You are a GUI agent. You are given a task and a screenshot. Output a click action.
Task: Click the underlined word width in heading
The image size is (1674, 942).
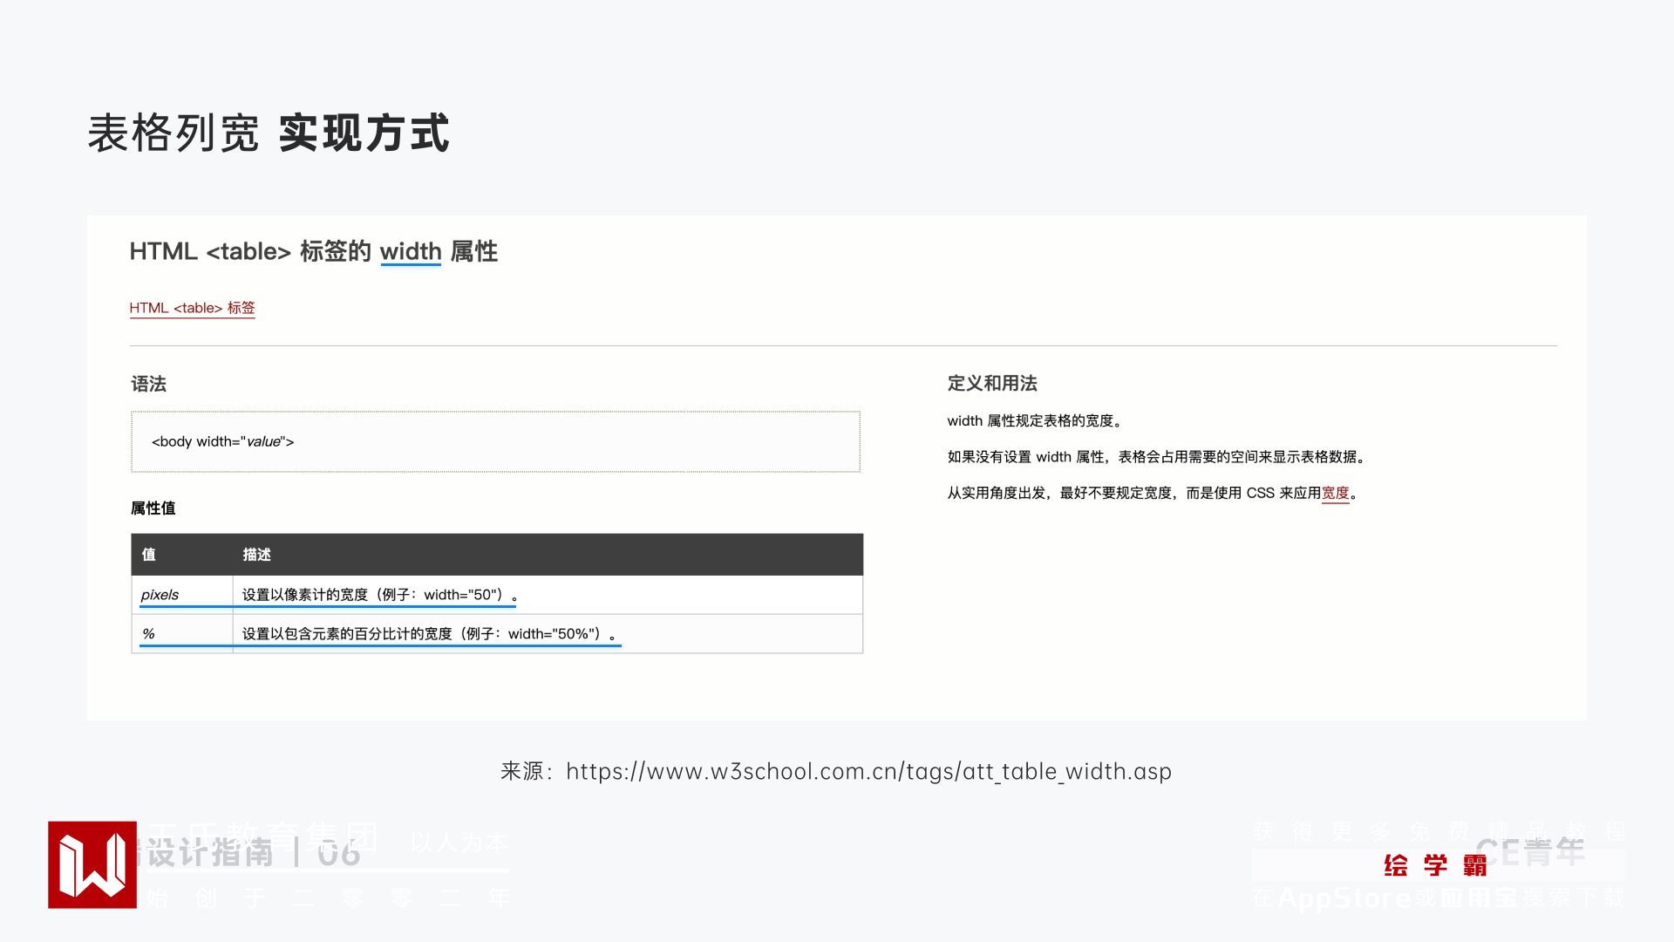(x=410, y=252)
